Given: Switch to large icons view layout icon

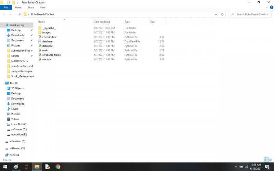Looking at the screenshot, I should pos(271,160).
